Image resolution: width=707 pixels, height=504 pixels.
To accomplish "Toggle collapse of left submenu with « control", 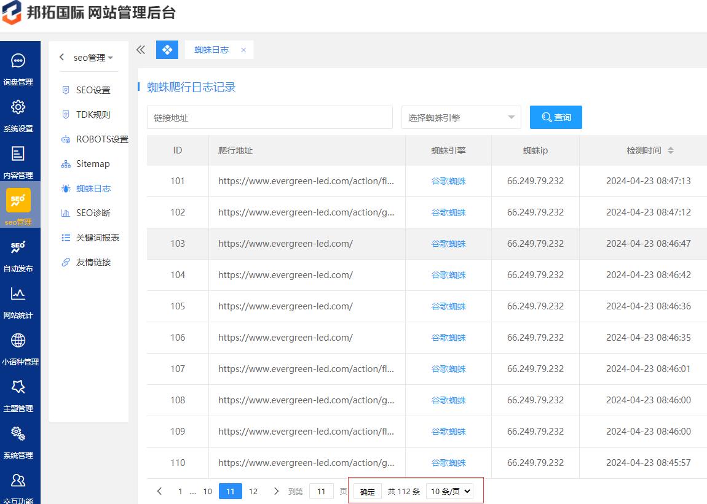I will (x=140, y=49).
